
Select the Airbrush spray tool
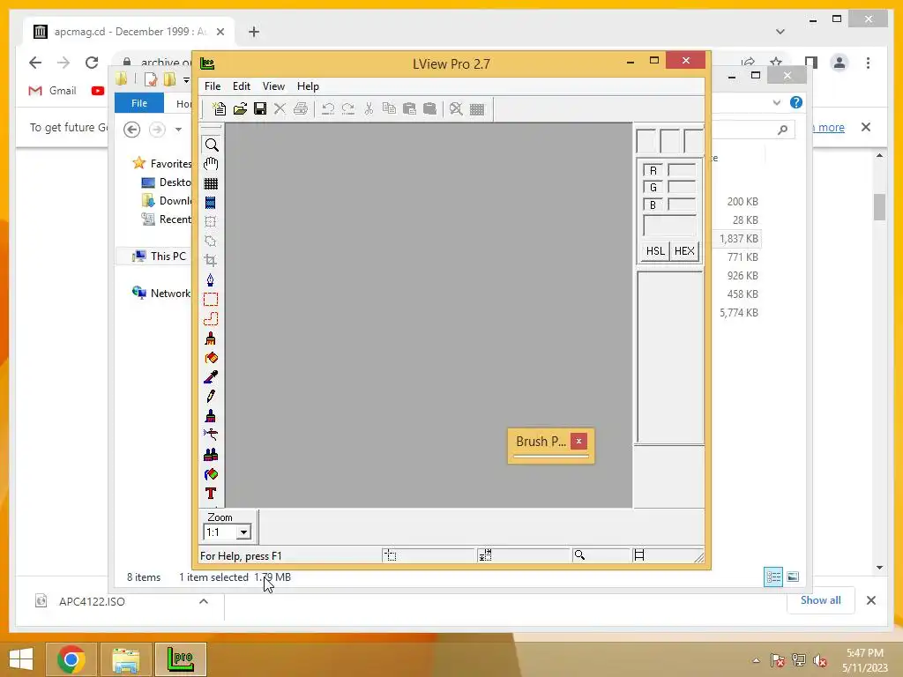[x=211, y=435]
